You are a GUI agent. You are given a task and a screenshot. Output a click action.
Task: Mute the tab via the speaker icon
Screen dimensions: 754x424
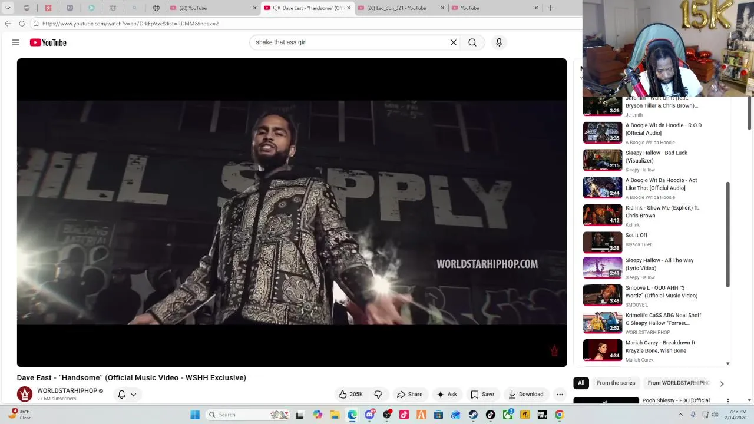pos(276,8)
